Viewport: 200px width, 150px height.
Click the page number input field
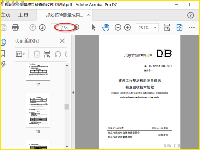pos(55,27)
